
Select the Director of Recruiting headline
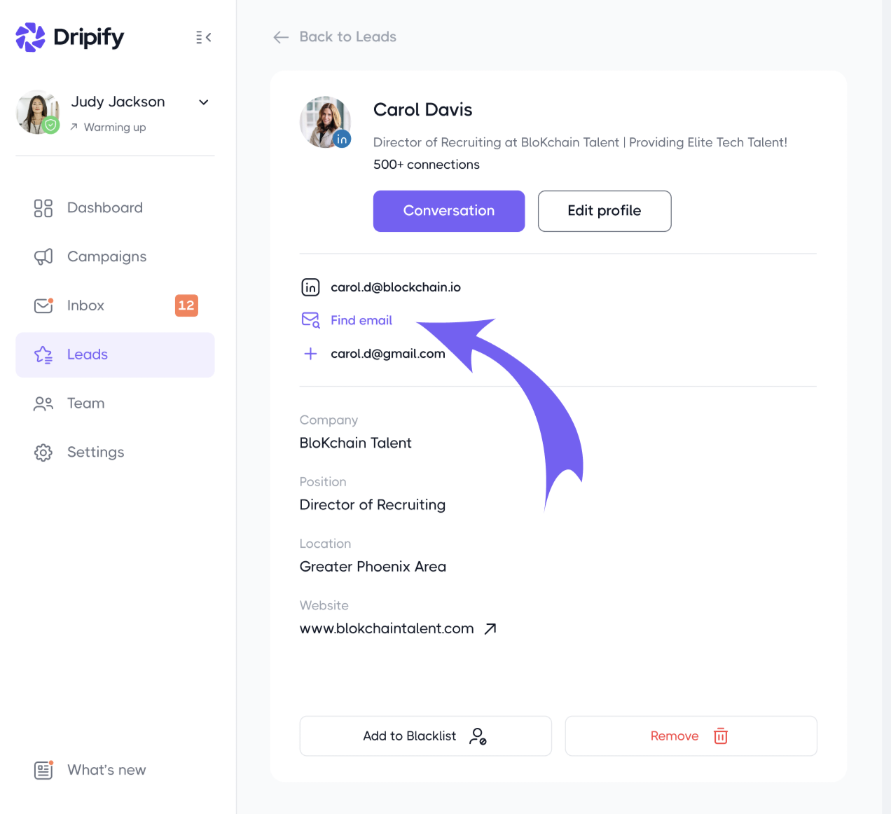[x=580, y=142]
